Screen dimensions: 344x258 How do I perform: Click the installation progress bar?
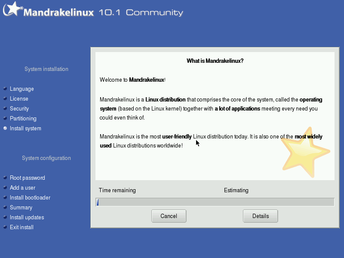(x=215, y=202)
